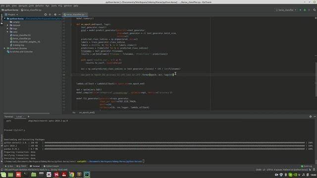Open the terminal app in taskbar
317x178 pixels.
pyautogui.click(x=26, y=175)
